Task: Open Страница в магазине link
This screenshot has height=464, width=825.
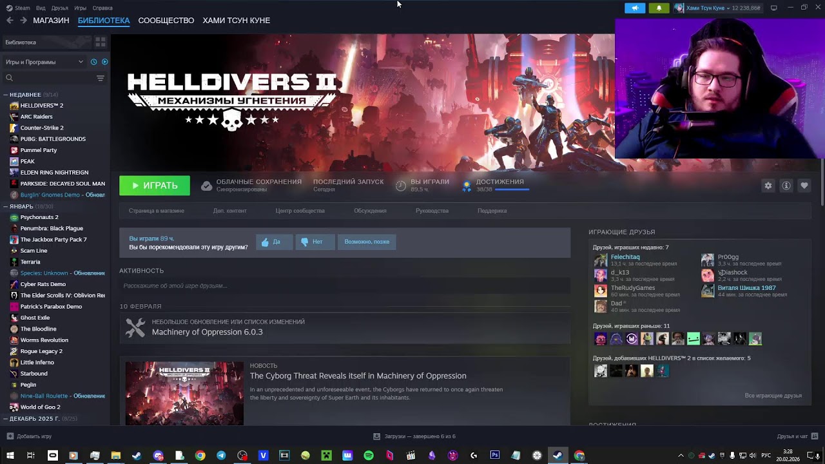Action: tap(157, 211)
